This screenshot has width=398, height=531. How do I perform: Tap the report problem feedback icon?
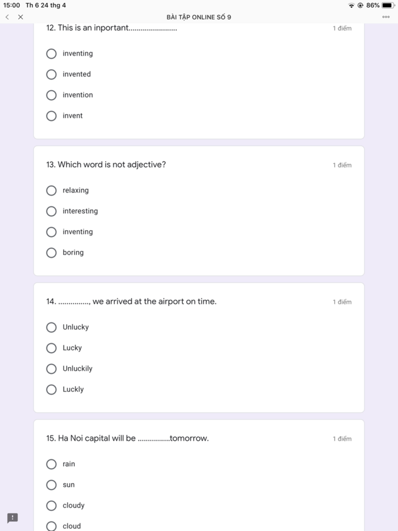(x=12, y=518)
